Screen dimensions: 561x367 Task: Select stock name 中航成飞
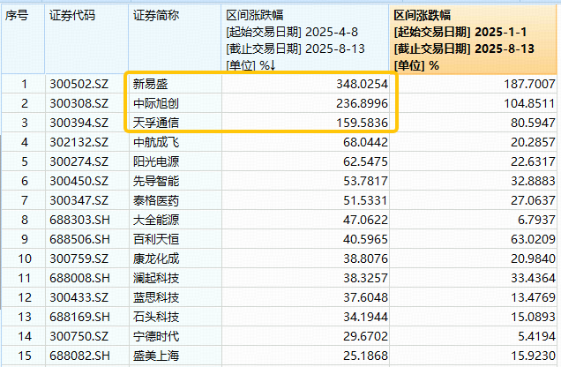pos(156,142)
